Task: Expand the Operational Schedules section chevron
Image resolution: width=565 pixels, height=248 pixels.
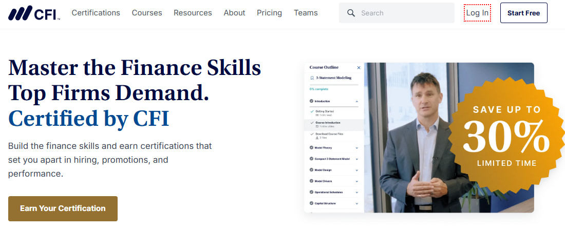Action: pyautogui.click(x=357, y=193)
